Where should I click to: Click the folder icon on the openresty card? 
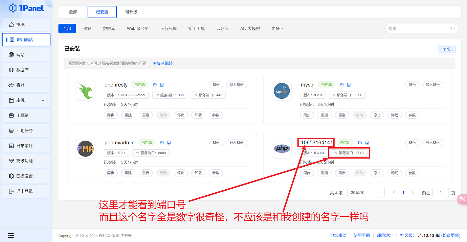coord(155,84)
